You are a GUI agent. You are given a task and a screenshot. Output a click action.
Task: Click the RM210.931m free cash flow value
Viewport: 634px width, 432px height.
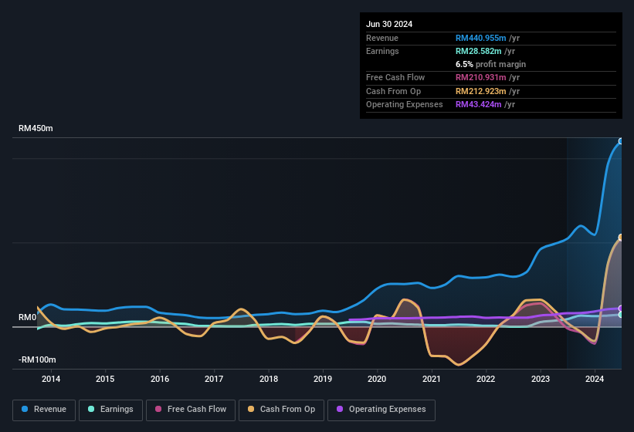pyautogui.click(x=481, y=77)
